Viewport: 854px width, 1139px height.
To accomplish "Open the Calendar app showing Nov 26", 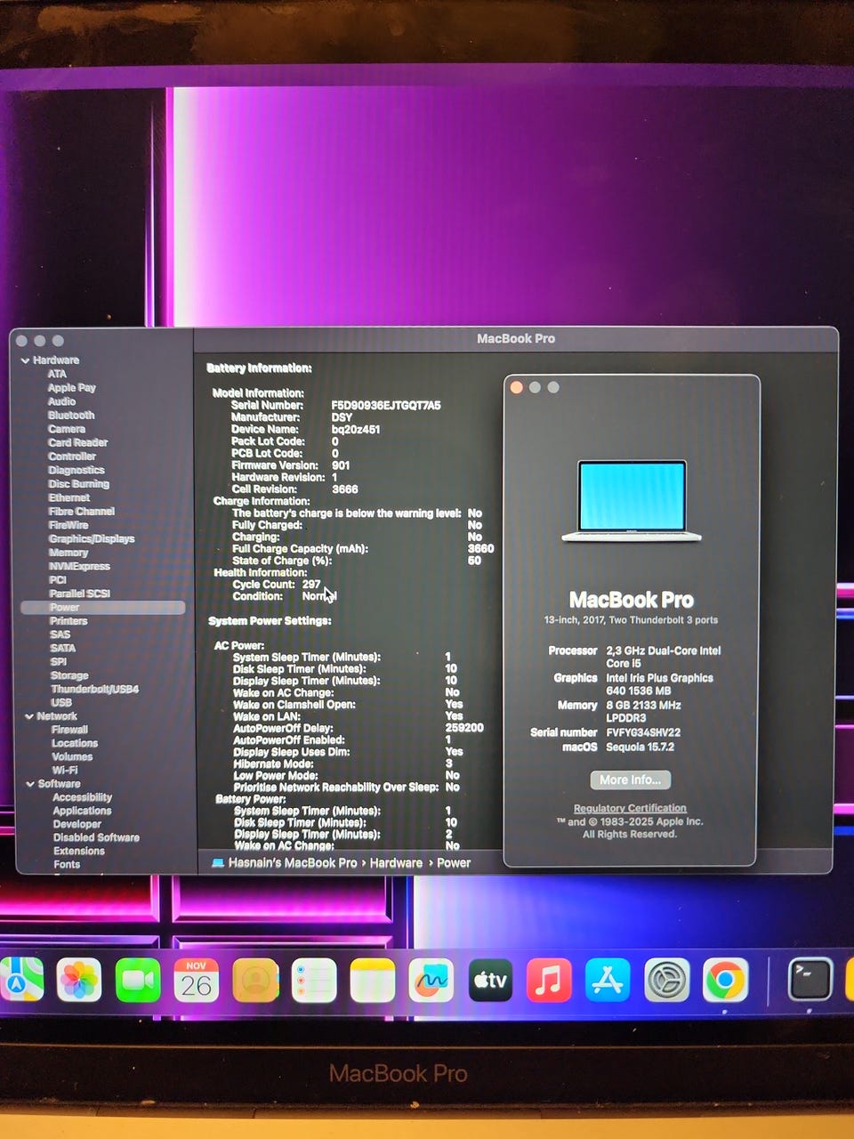I will coord(197,981).
